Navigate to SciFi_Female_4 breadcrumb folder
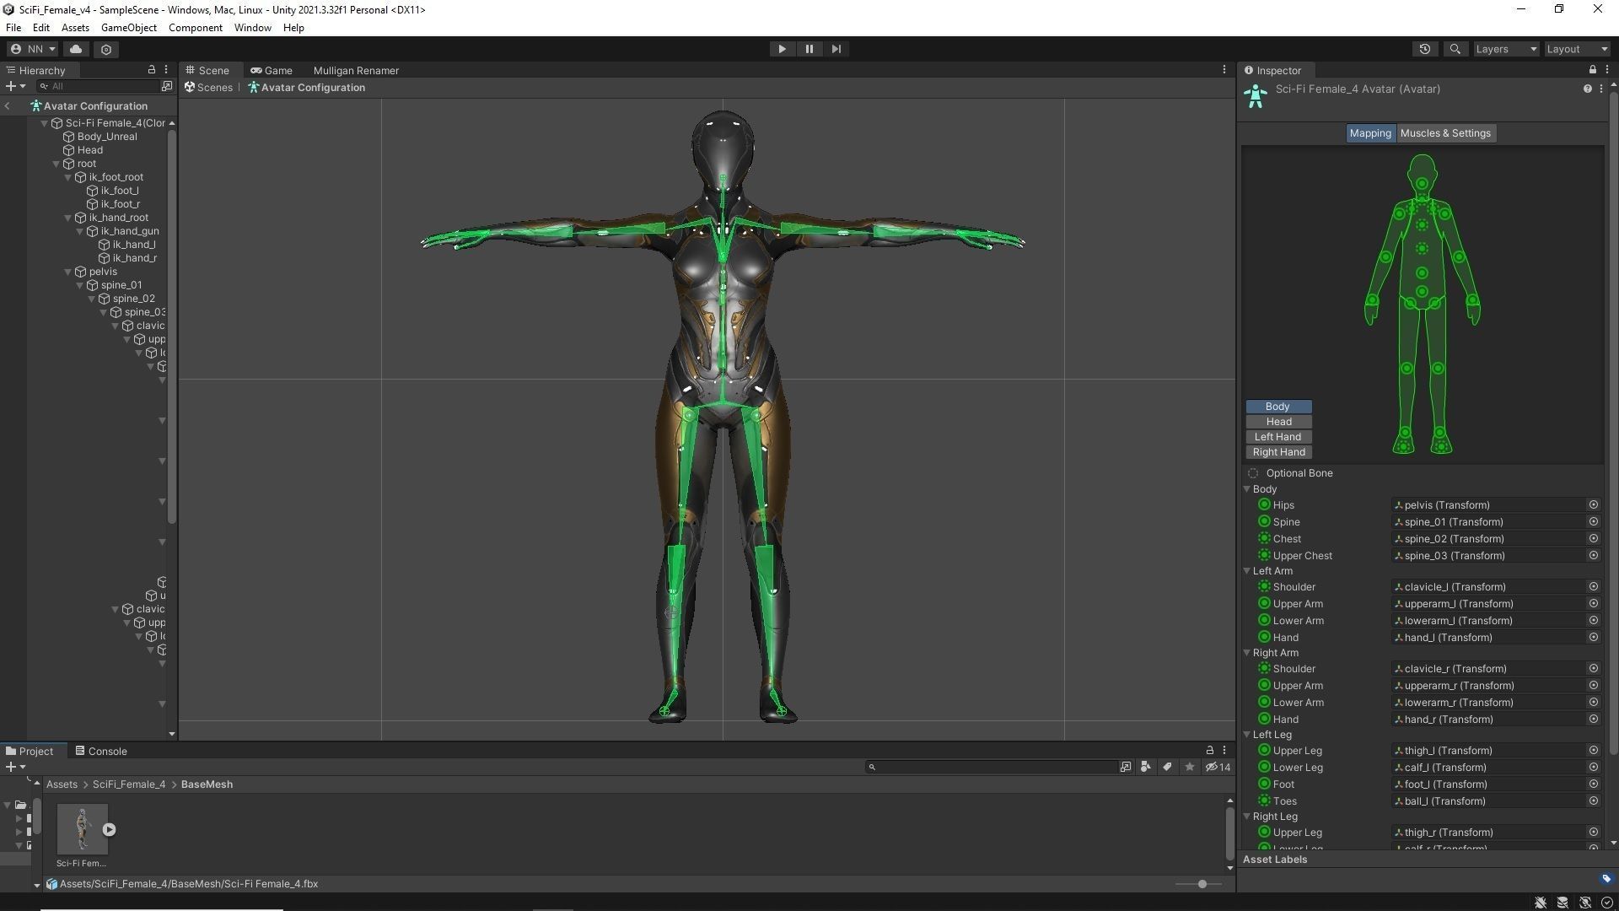1619x911 pixels. pyautogui.click(x=129, y=784)
